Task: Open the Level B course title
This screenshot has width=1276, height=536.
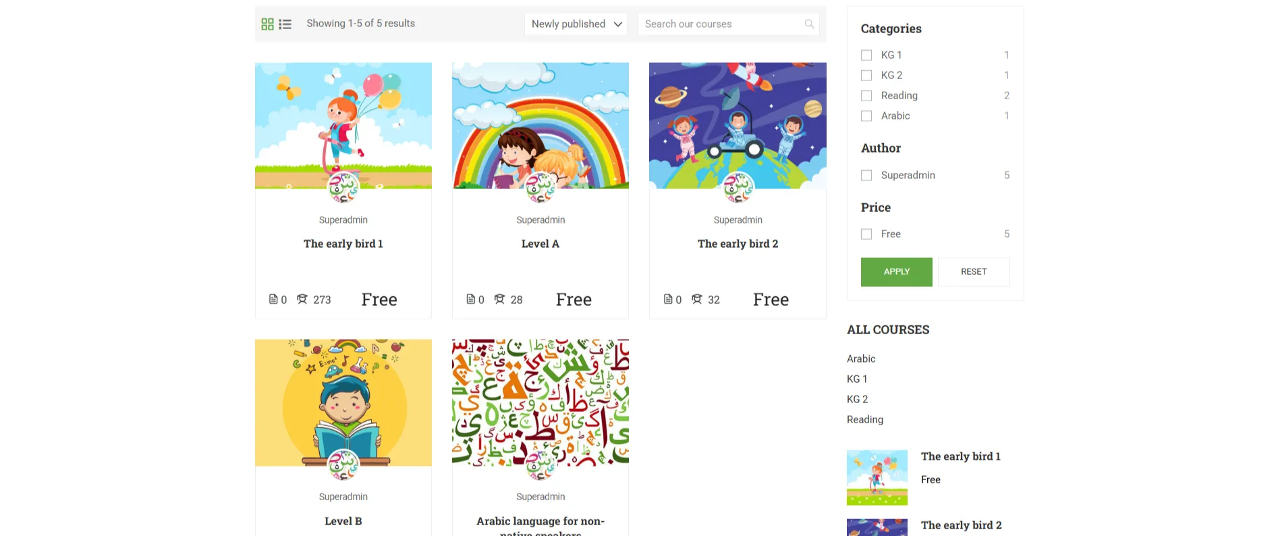Action: [343, 521]
